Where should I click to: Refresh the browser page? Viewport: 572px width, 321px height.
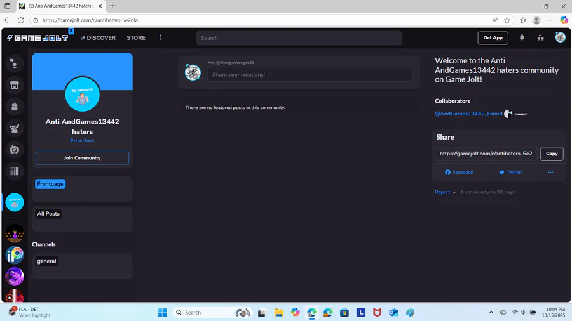(21, 20)
